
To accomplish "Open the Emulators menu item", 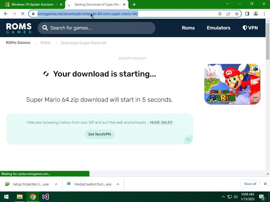I will 219,28.
